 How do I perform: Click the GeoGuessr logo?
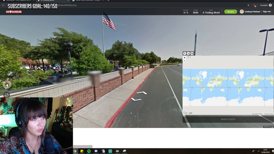point(14,12)
